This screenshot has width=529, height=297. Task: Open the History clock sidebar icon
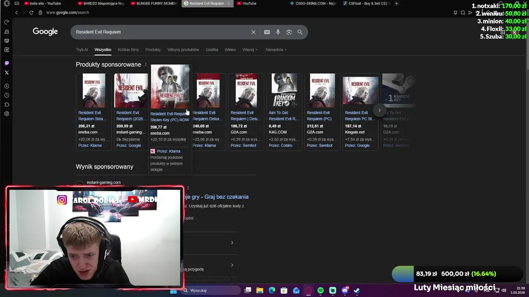click(7, 95)
